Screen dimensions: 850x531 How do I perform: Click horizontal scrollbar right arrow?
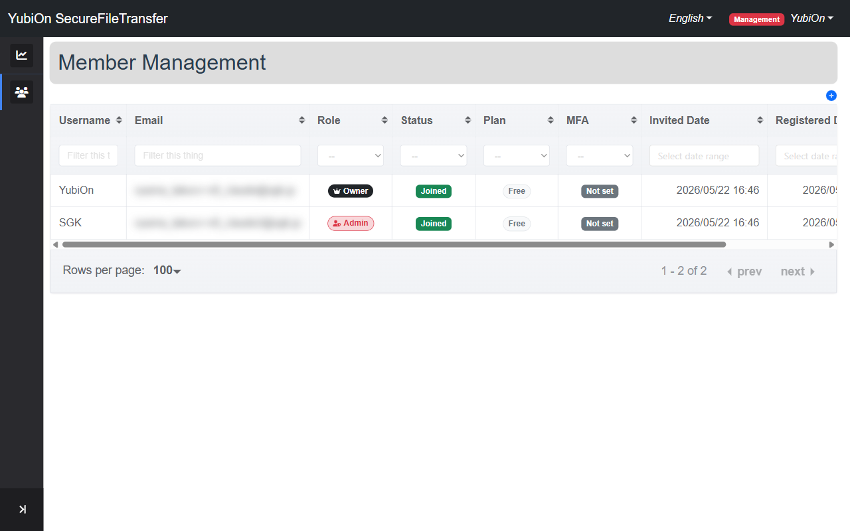pos(831,244)
